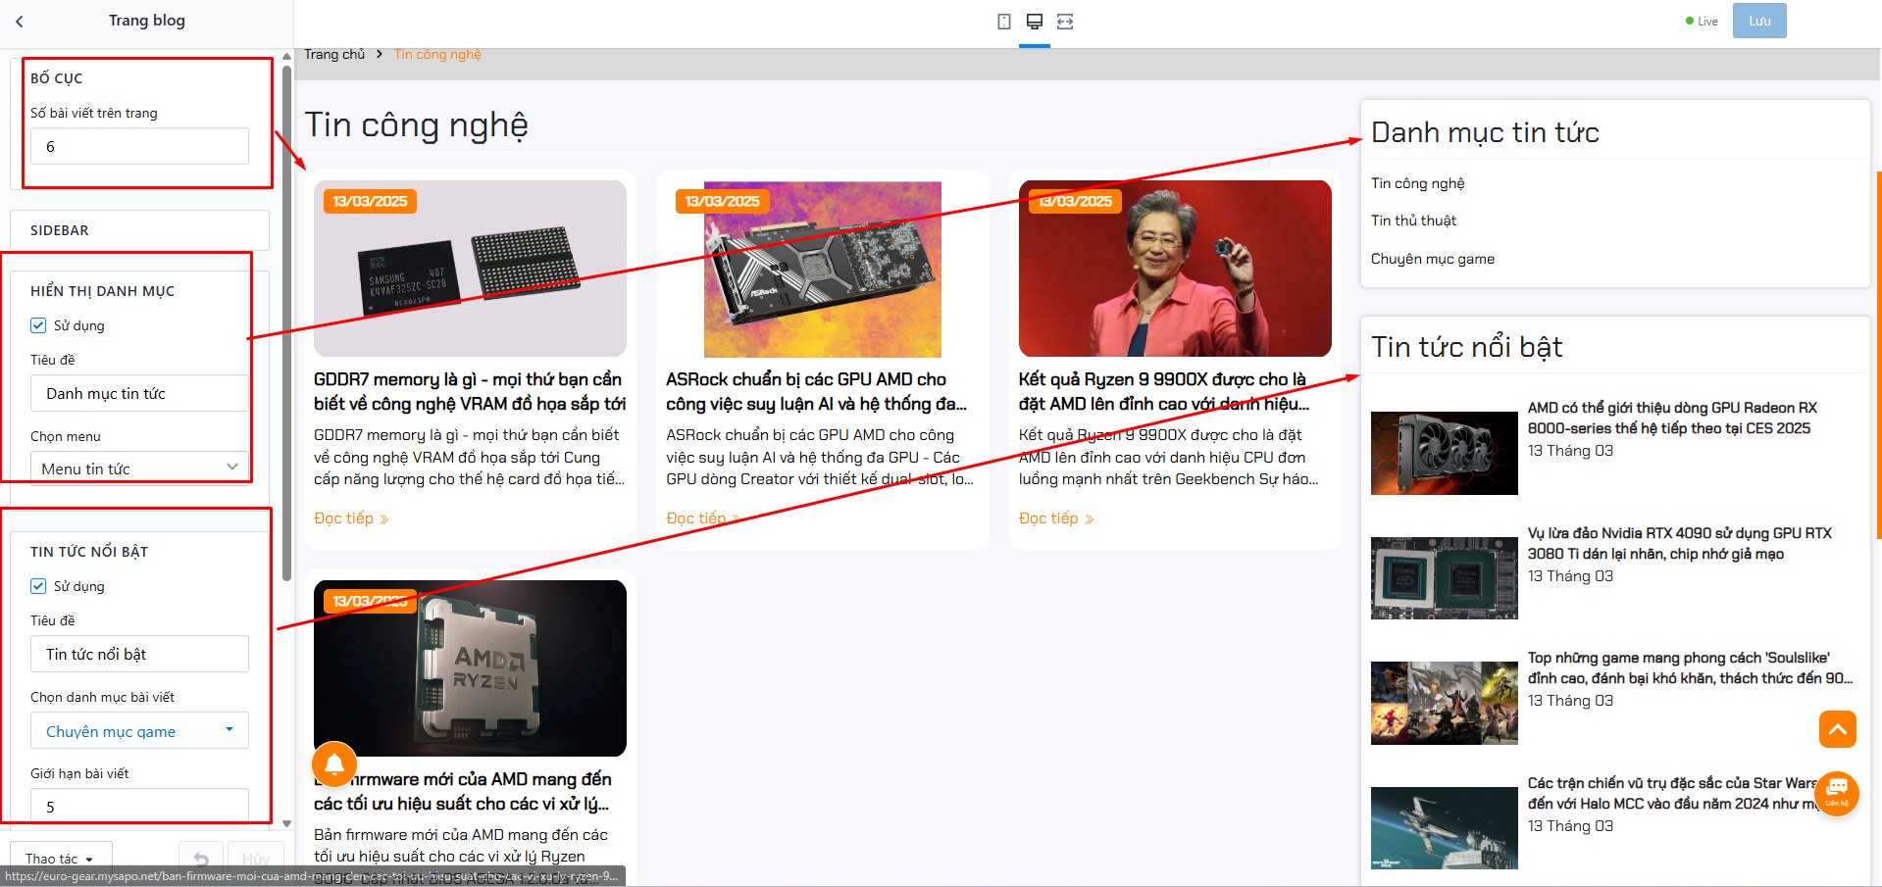1882x887 pixels.
Task: Open Tin công nghệ category link
Action: (1417, 183)
